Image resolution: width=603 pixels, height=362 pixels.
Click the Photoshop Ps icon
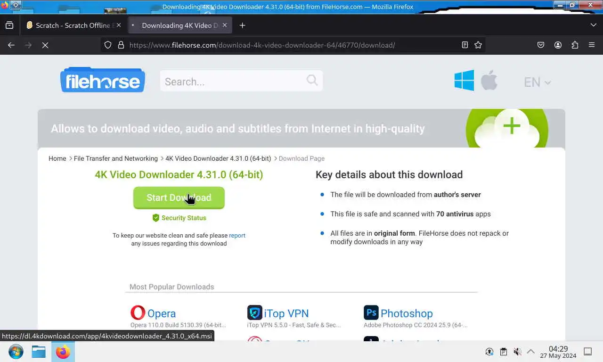coord(371,313)
